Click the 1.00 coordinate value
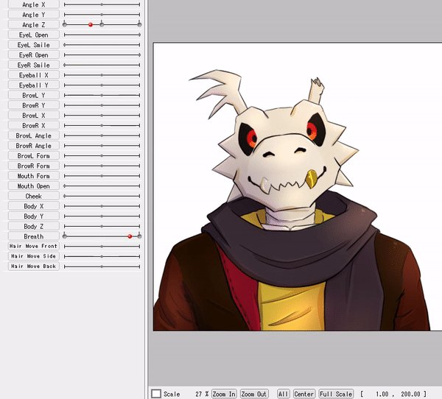Viewport: 442px width, 399px height. coord(382,394)
